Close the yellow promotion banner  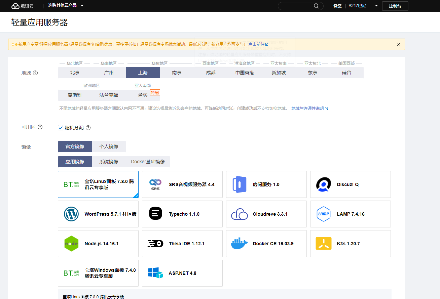point(399,44)
